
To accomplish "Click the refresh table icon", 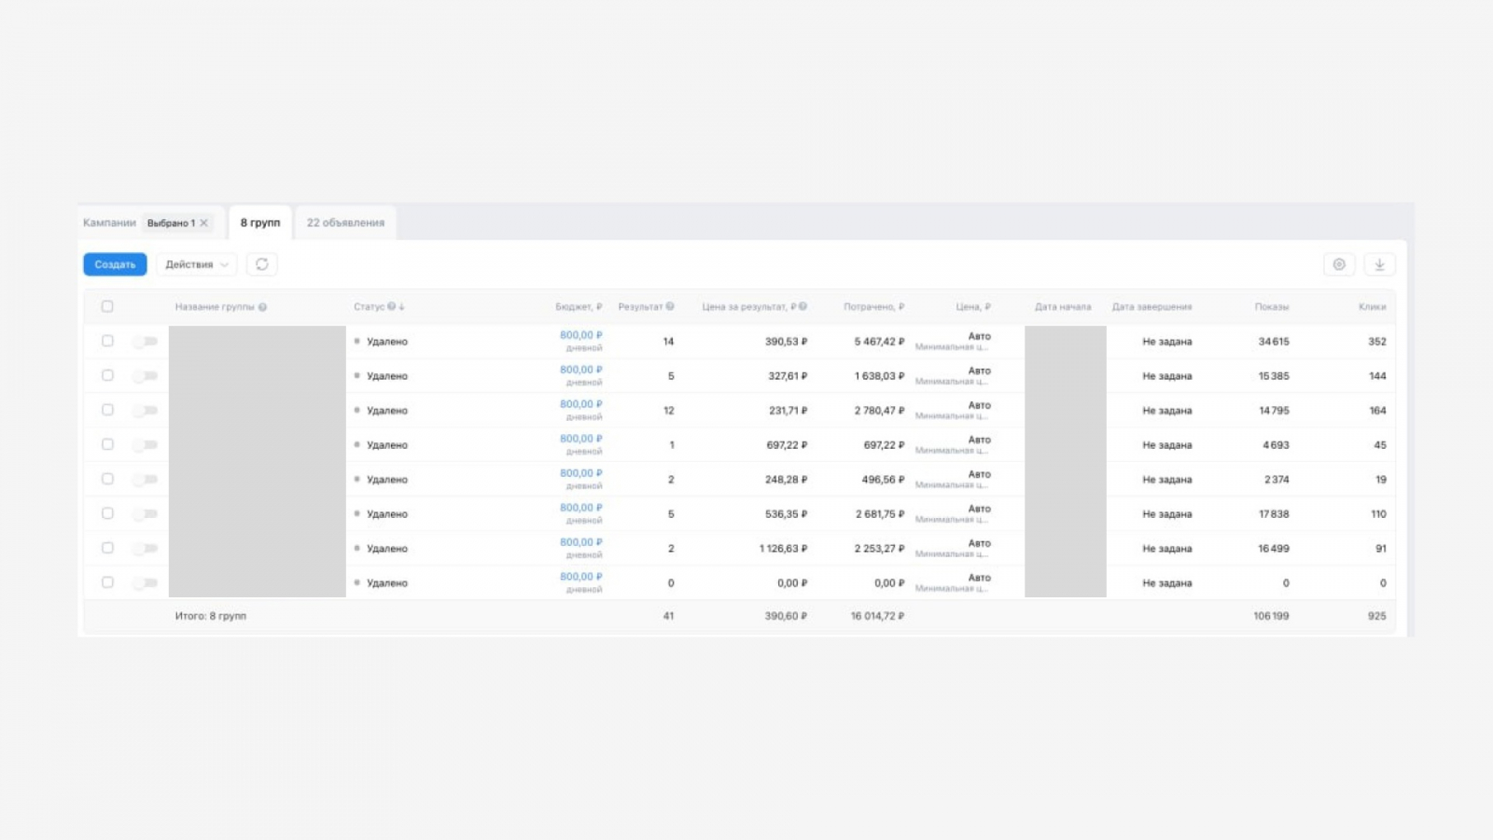I will coord(262,264).
